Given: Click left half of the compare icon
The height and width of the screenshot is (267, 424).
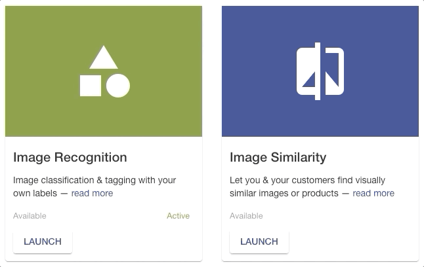Looking at the screenshot, I should [x=306, y=71].
